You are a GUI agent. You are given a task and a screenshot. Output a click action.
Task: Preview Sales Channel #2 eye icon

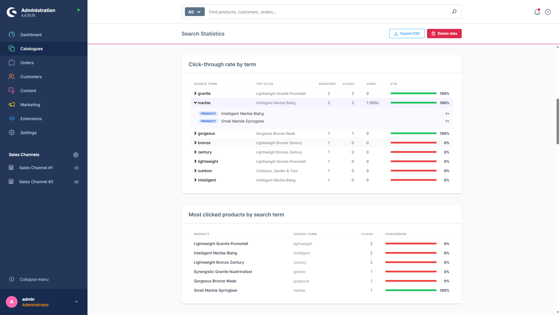[x=76, y=182]
